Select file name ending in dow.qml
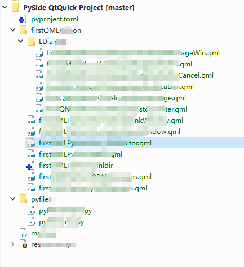The image size is (244, 267). (x=109, y=132)
